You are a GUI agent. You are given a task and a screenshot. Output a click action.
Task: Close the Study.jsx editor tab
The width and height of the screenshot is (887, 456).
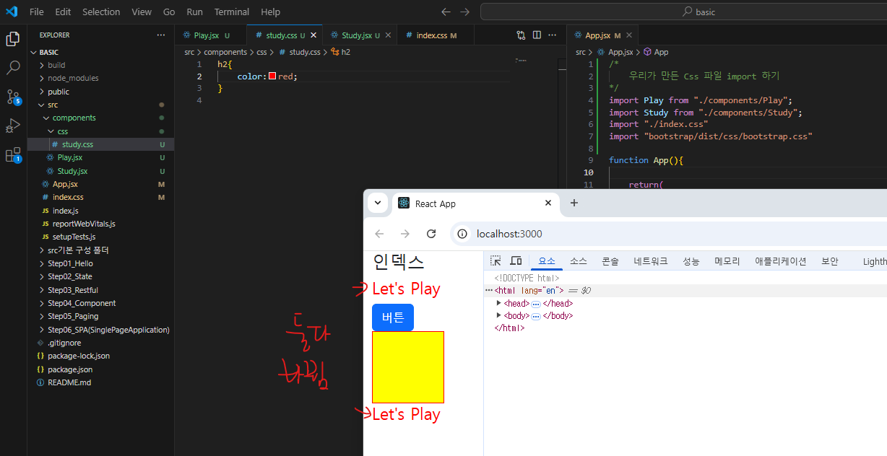[x=388, y=35]
